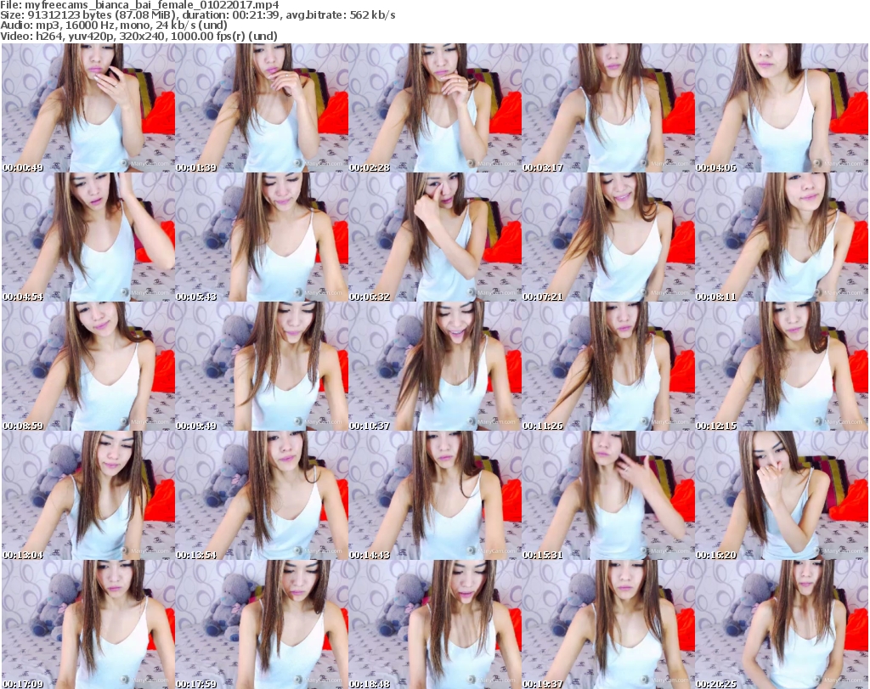Open the thumbnail at 00:13:54

click(262, 495)
